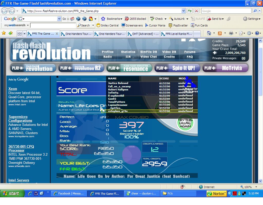
Task: Add to Favorites with the star-plus icon
Action: pos(11,33)
